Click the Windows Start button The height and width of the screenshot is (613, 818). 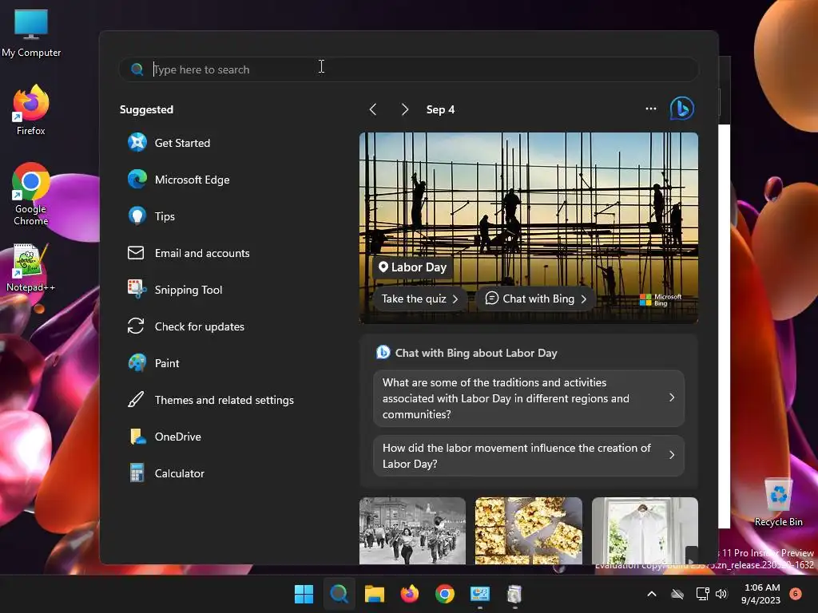[304, 594]
